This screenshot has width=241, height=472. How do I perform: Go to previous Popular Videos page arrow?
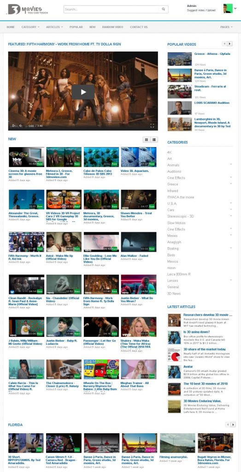tap(224, 44)
